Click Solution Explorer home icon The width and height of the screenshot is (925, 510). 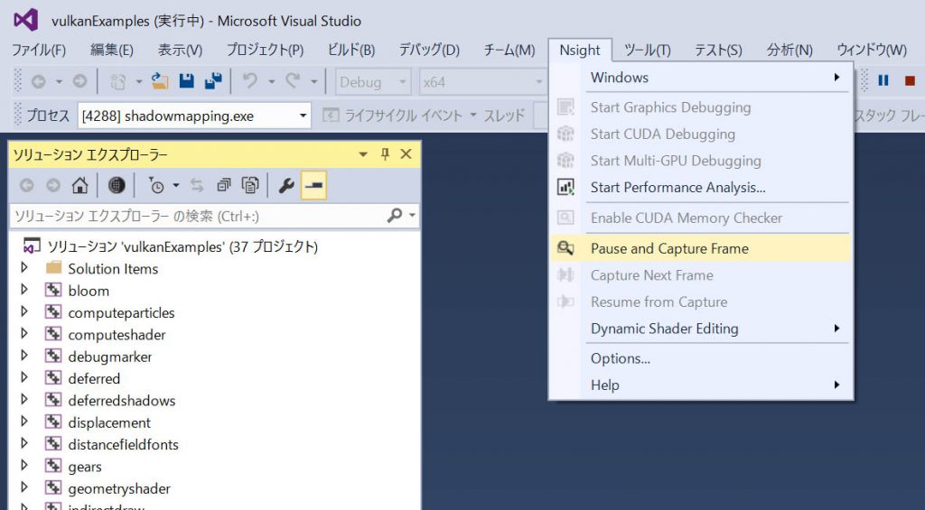click(79, 186)
